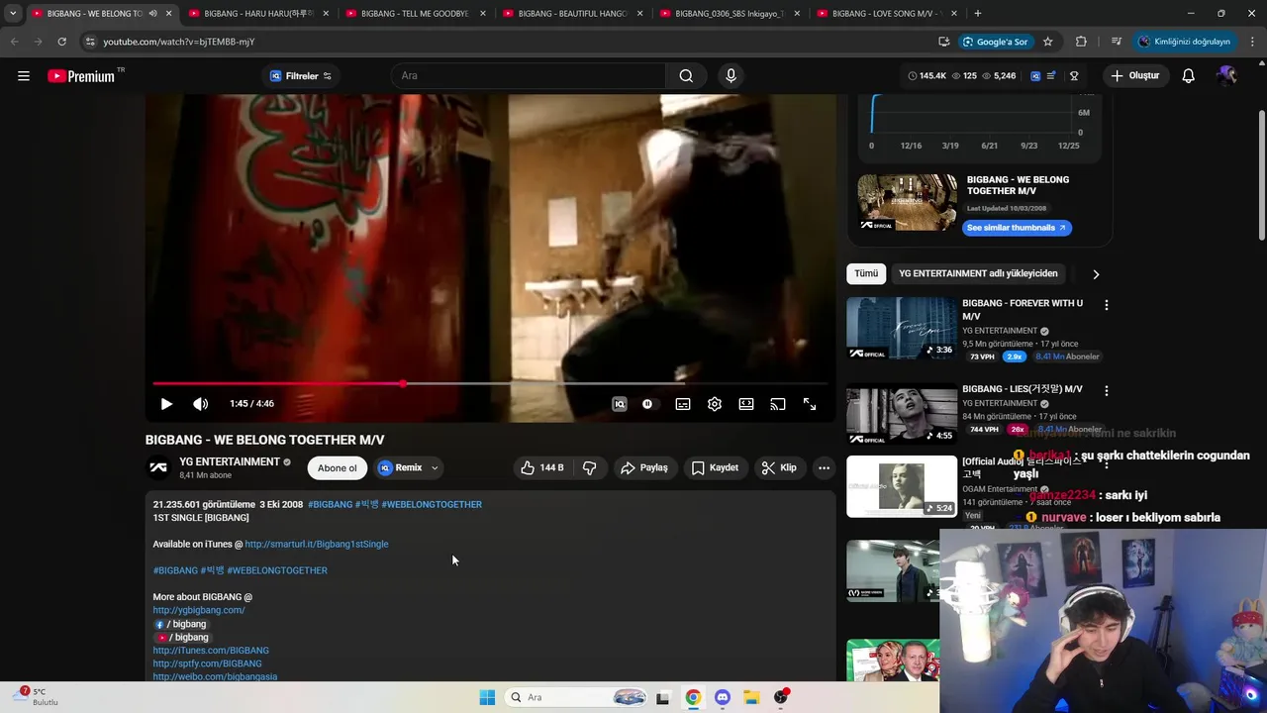Click the Google'a Sor button
Image resolution: width=1267 pixels, height=713 pixels.
[x=995, y=42]
